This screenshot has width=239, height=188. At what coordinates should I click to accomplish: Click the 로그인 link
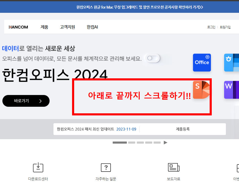211,27
